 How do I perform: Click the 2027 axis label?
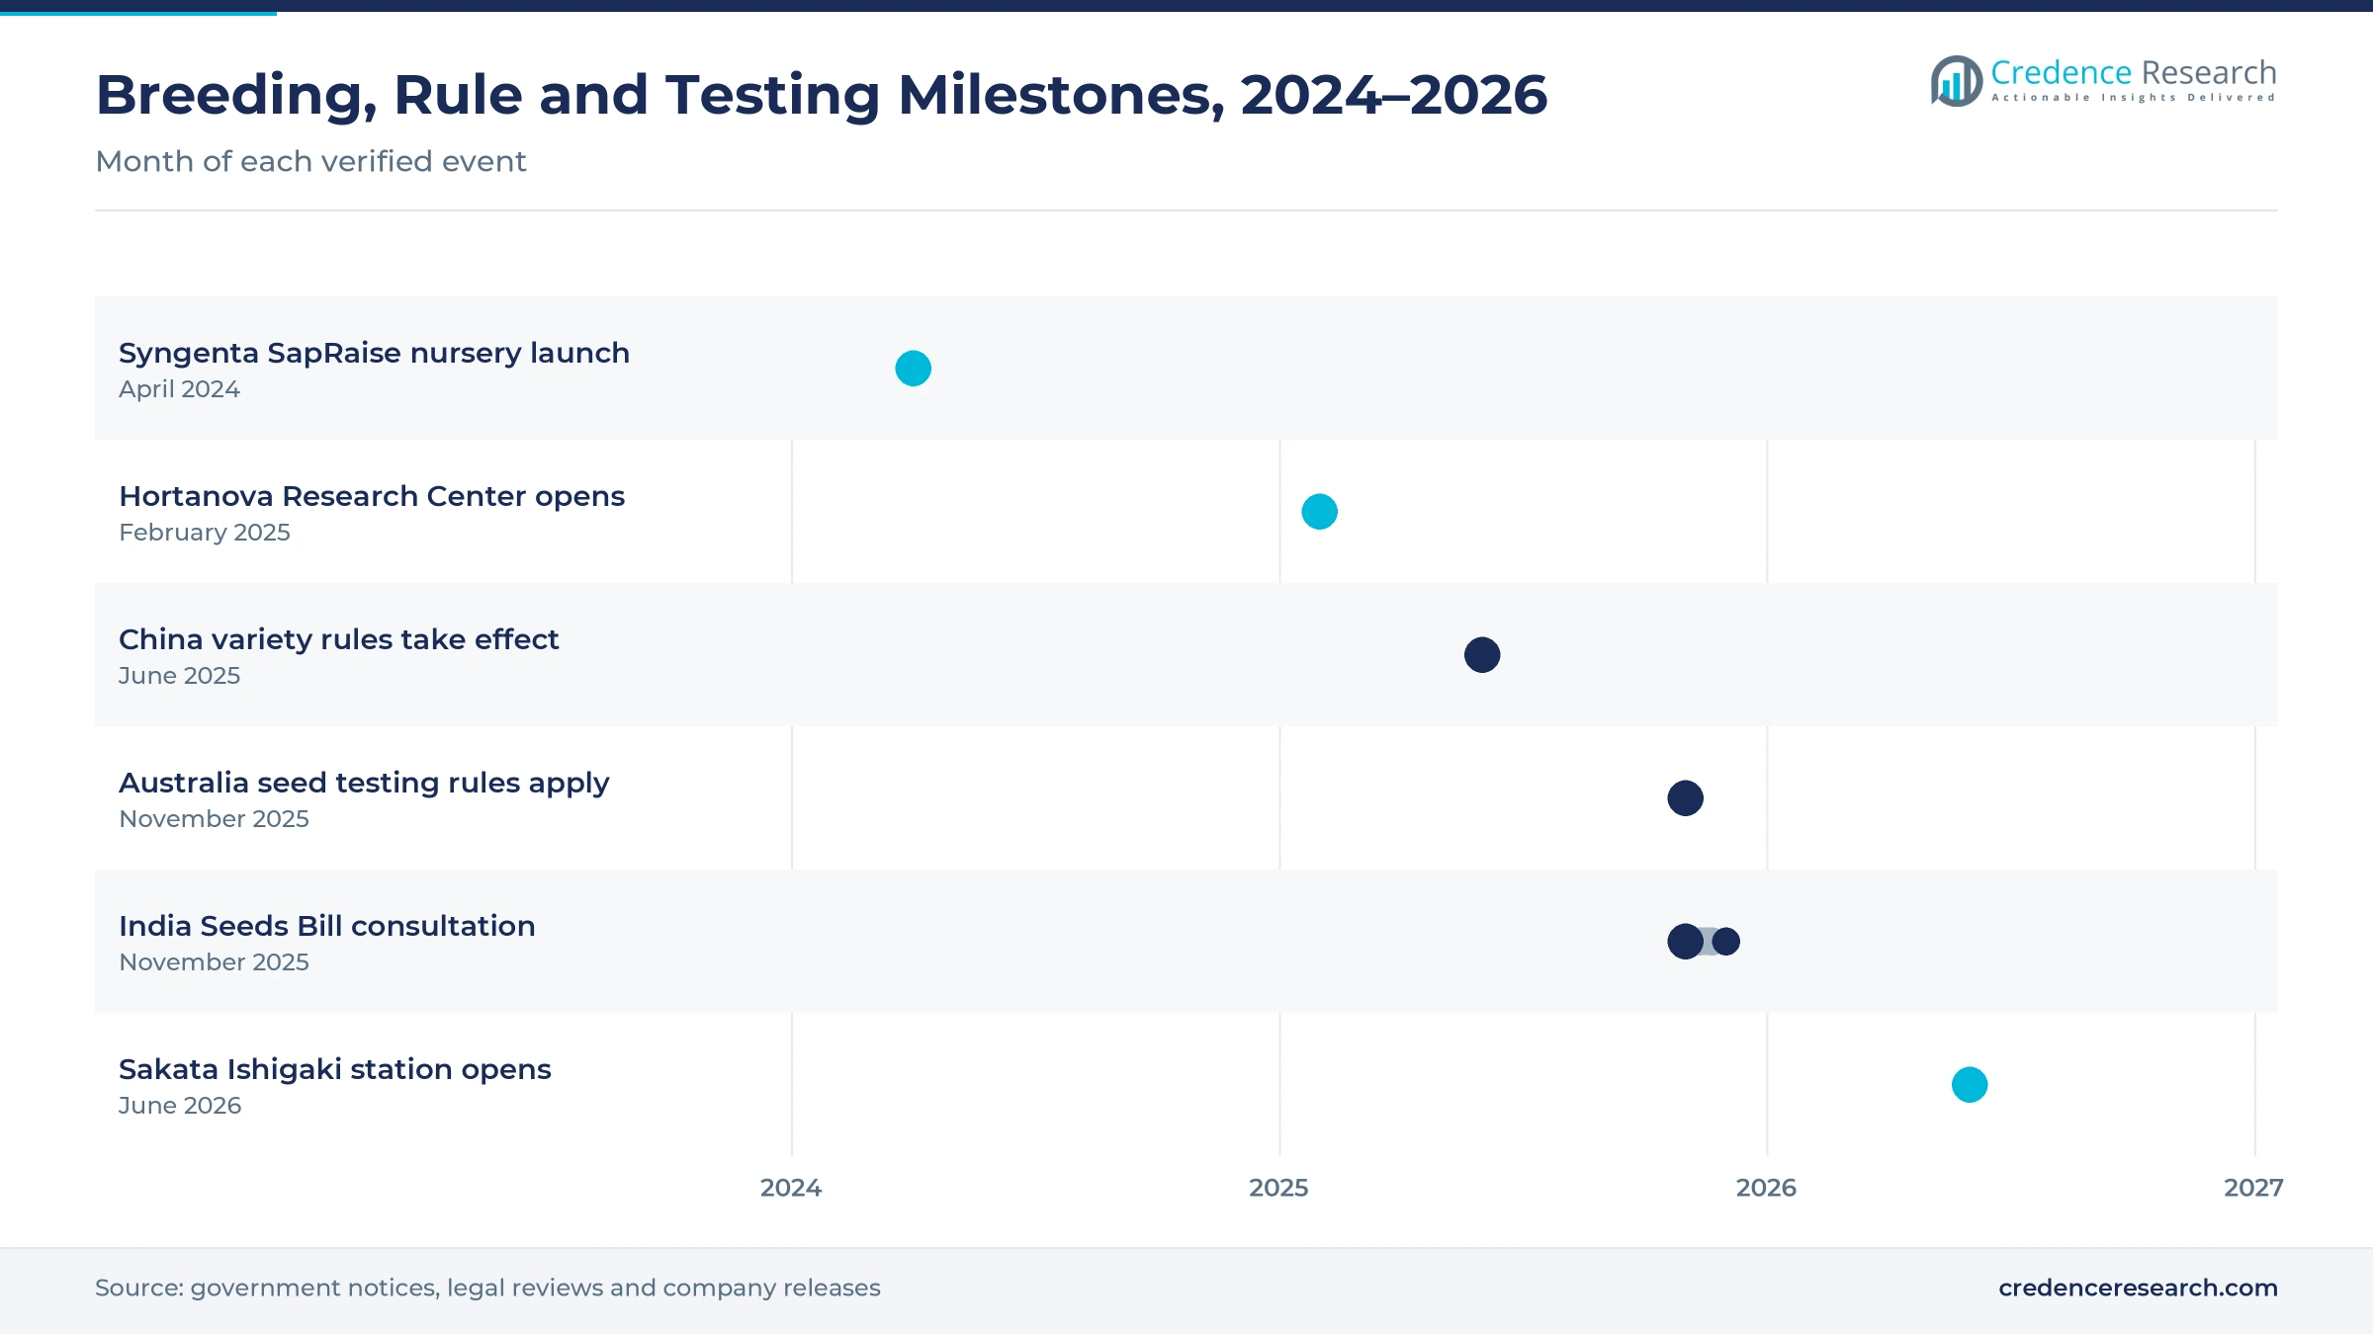2253,1188
